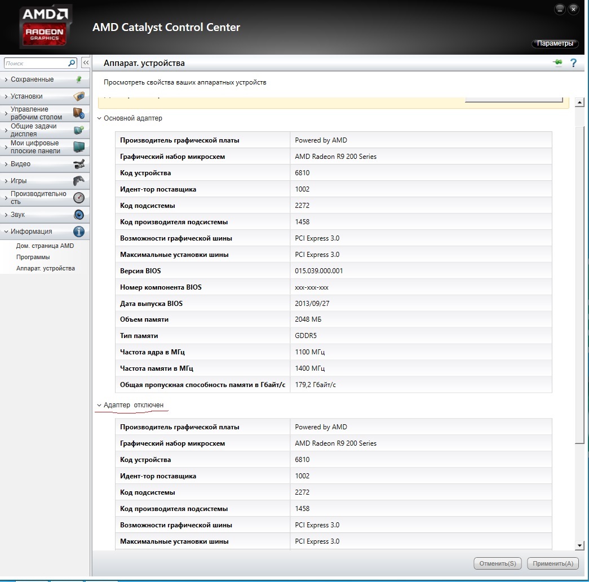Click the Общие задачи дисплея icon
Screen dimensions: 589x582
pos(79,130)
